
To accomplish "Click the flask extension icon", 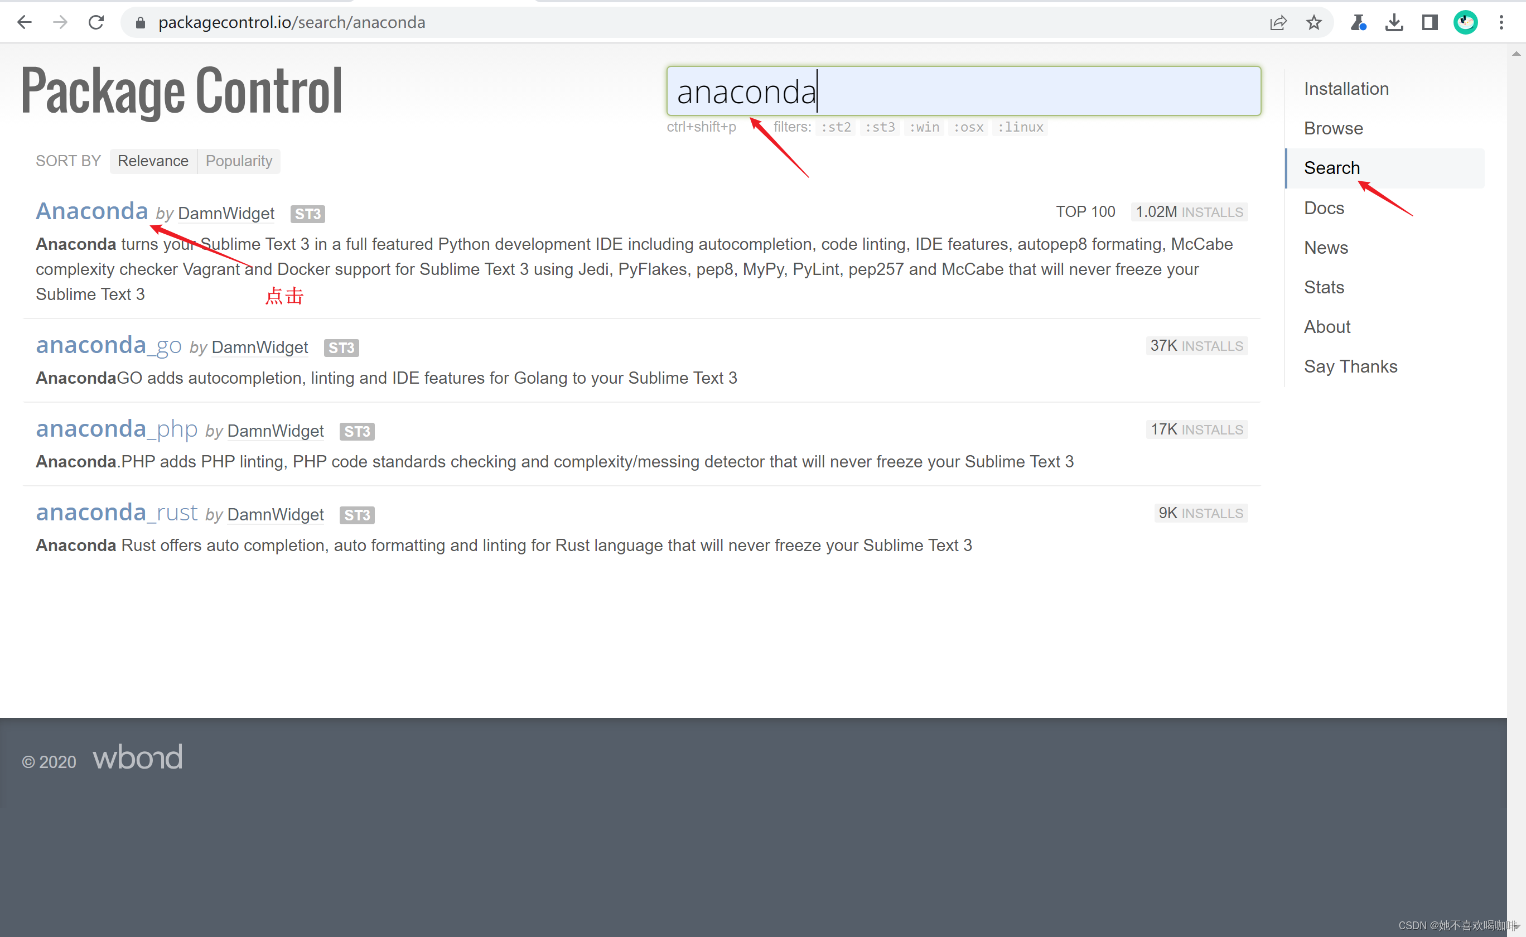I will pos(1358,23).
